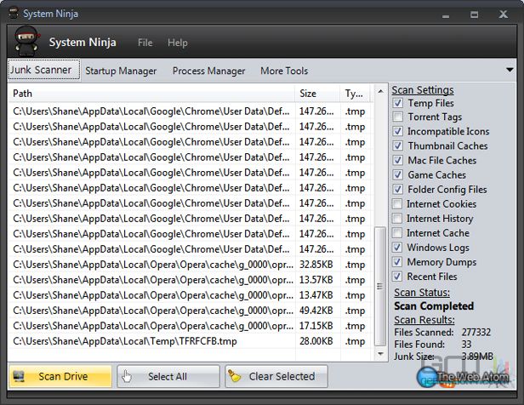Check the Internet History box
Image resolution: width=524 pixels, height=405 pixels.
pyautogui.click(x=397, y=219)
